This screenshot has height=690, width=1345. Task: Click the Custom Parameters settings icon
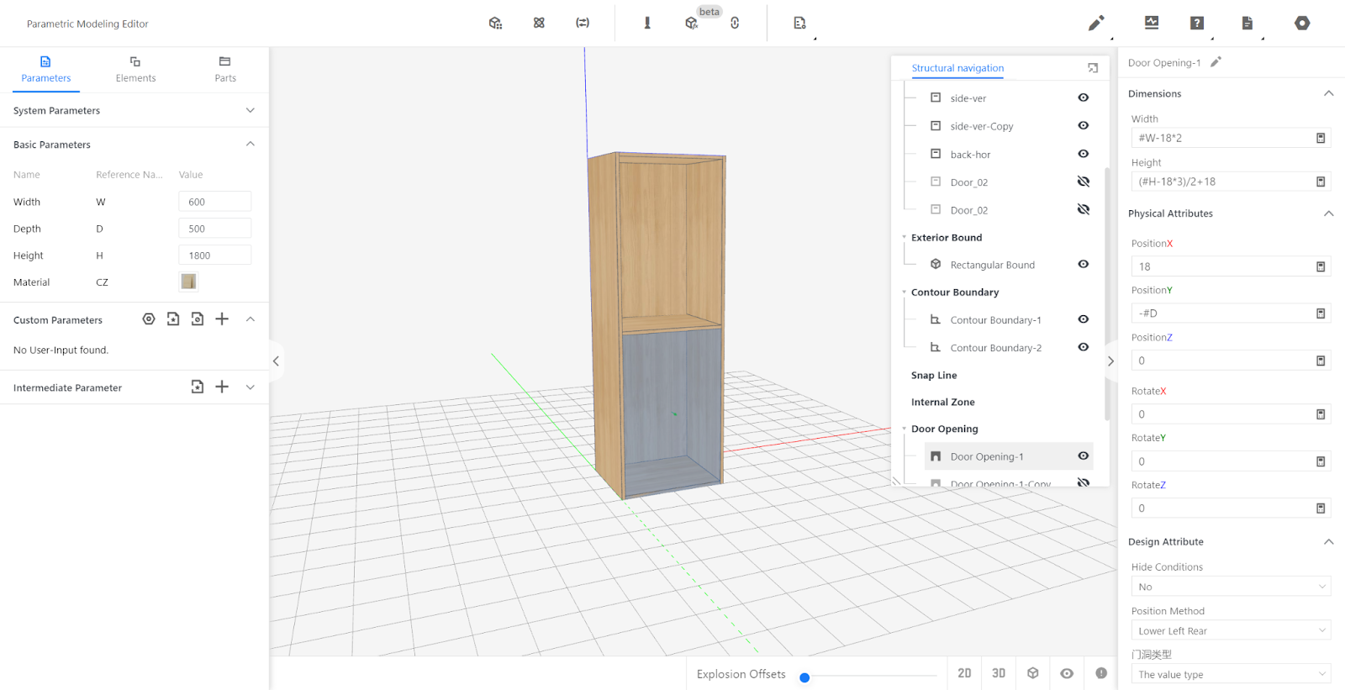pos(149,319)
